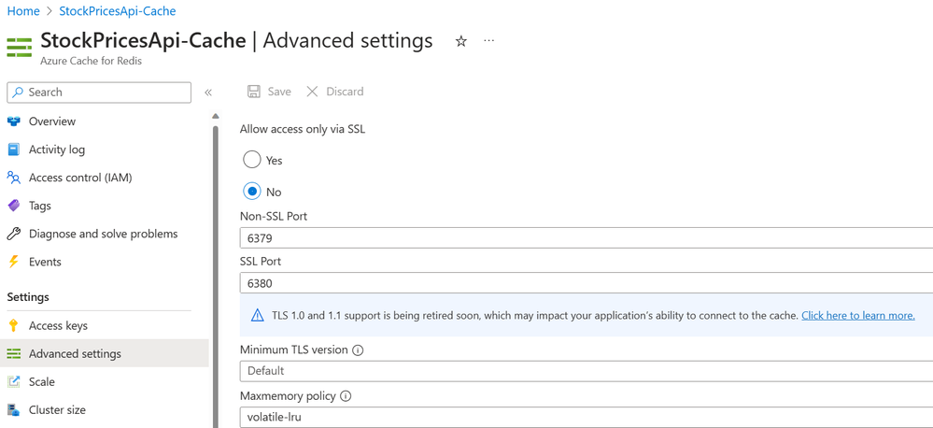Open the Maxmemory policy dropdown
Screen dimensions: 933x428
586,417
